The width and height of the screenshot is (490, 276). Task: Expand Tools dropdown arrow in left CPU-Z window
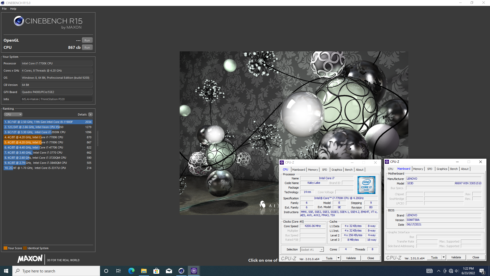click(x=339, y=258)
